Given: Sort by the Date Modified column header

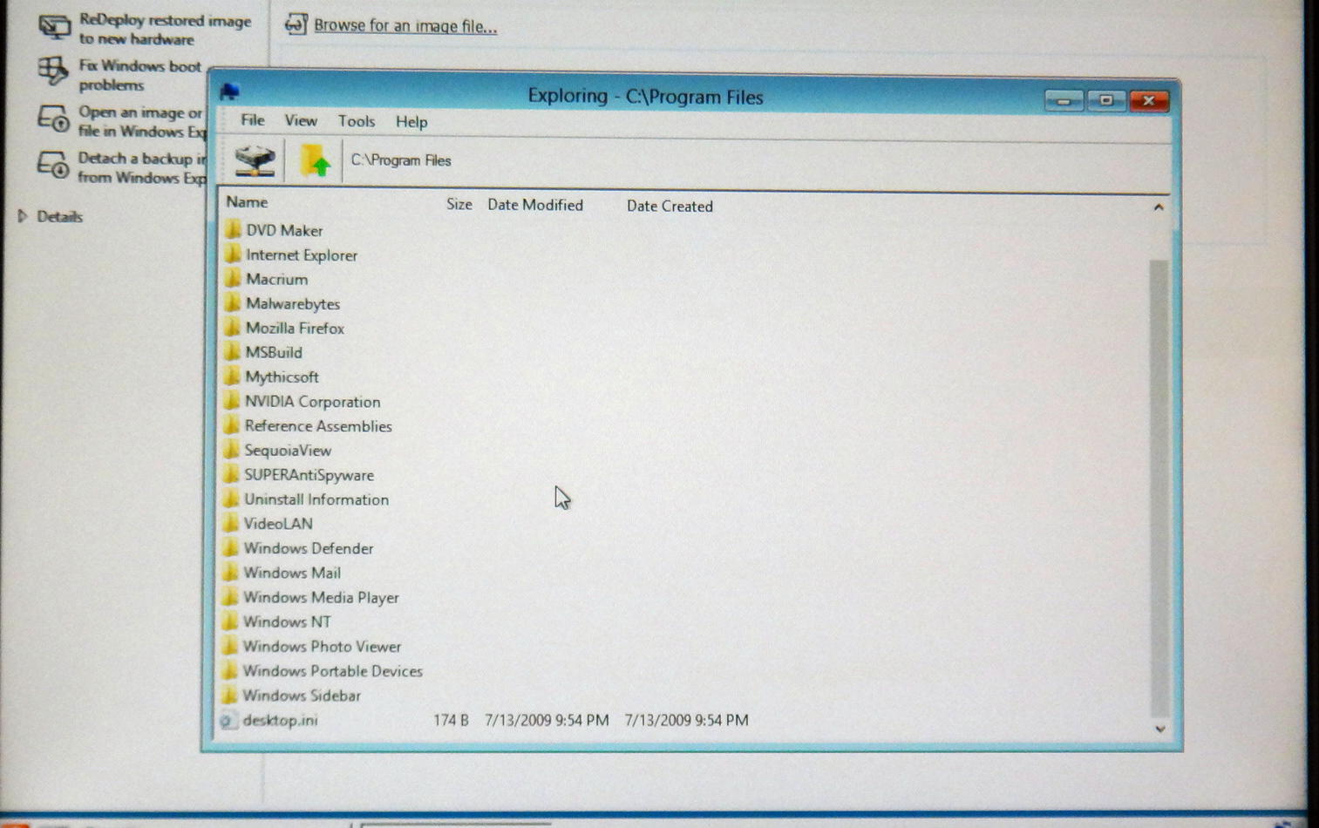Looking at the screenshot, I should pyautogui.click(x=535, y=205).
